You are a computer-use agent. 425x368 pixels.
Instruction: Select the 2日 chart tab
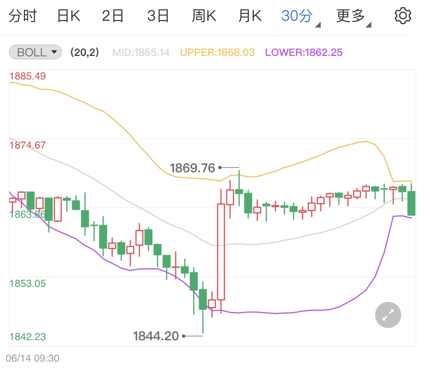coord(113,16)
